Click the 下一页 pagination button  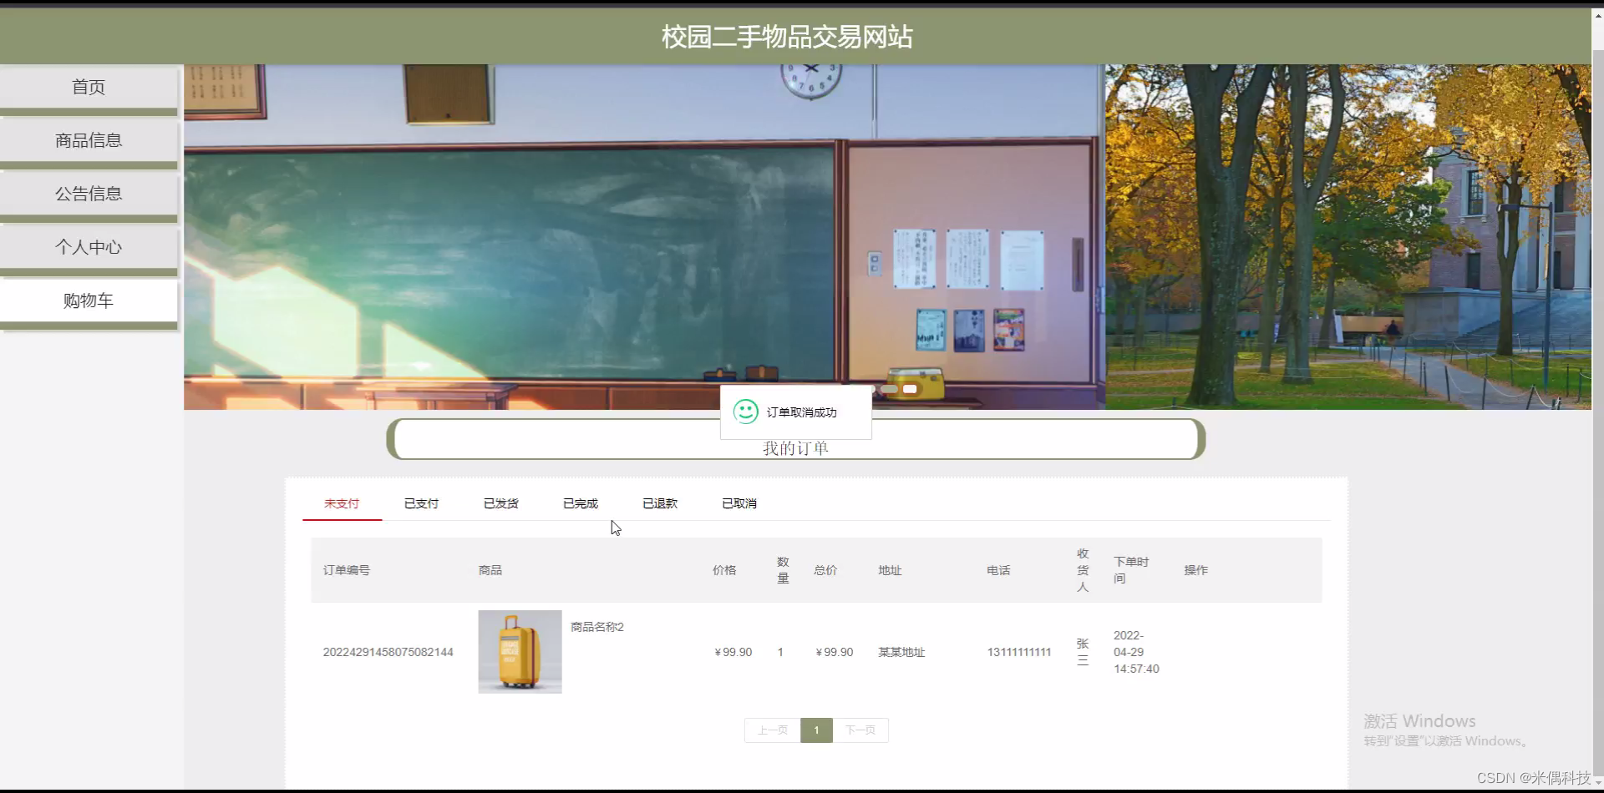(x=860, y=730)
